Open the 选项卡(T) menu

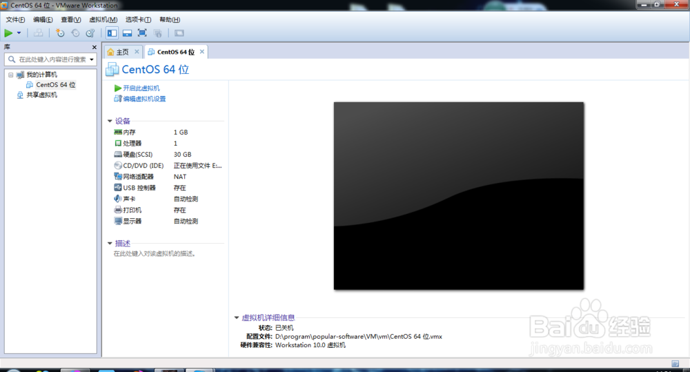point(138,19)
